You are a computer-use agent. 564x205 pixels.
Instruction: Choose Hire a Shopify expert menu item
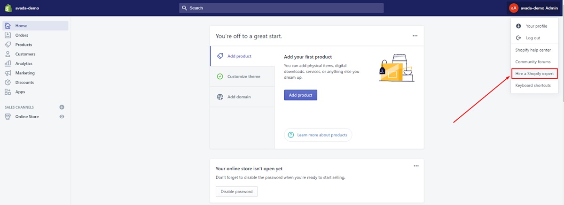[x=535, y=74]
